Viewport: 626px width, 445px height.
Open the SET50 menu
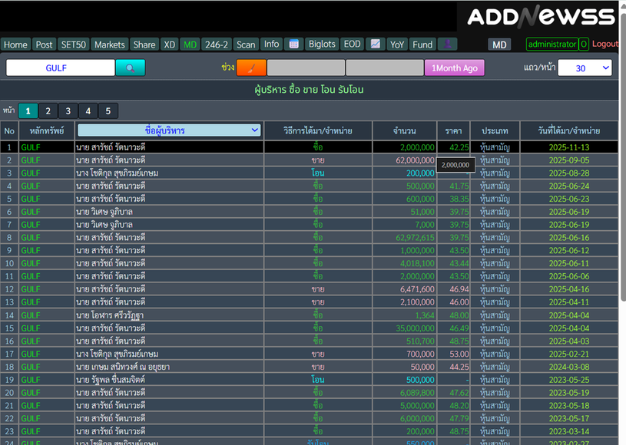tap(74, 44)
